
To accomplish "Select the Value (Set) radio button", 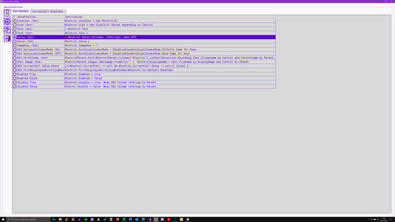I will click(x=14, y=41).
